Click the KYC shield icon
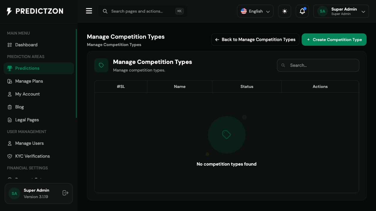376x211 pixels. point(10,156)
